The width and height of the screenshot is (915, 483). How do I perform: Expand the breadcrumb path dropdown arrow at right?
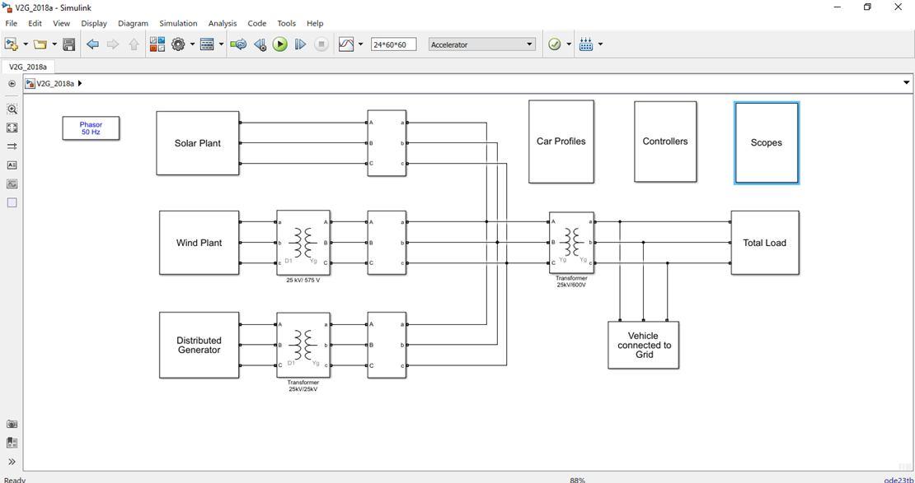tap(906, 83)
